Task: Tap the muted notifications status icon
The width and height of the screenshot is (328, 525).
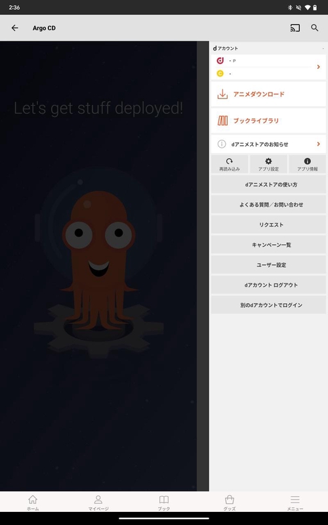Action: (298, 7)
